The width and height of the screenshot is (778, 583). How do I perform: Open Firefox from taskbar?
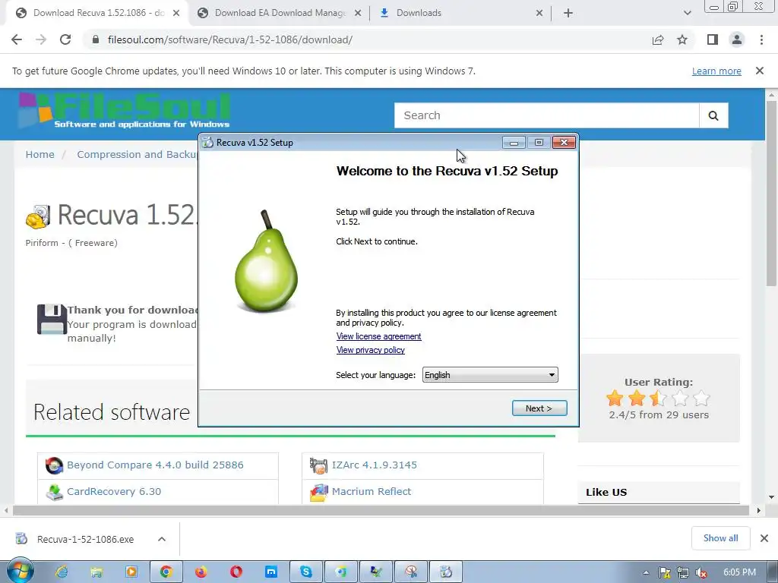201,572
